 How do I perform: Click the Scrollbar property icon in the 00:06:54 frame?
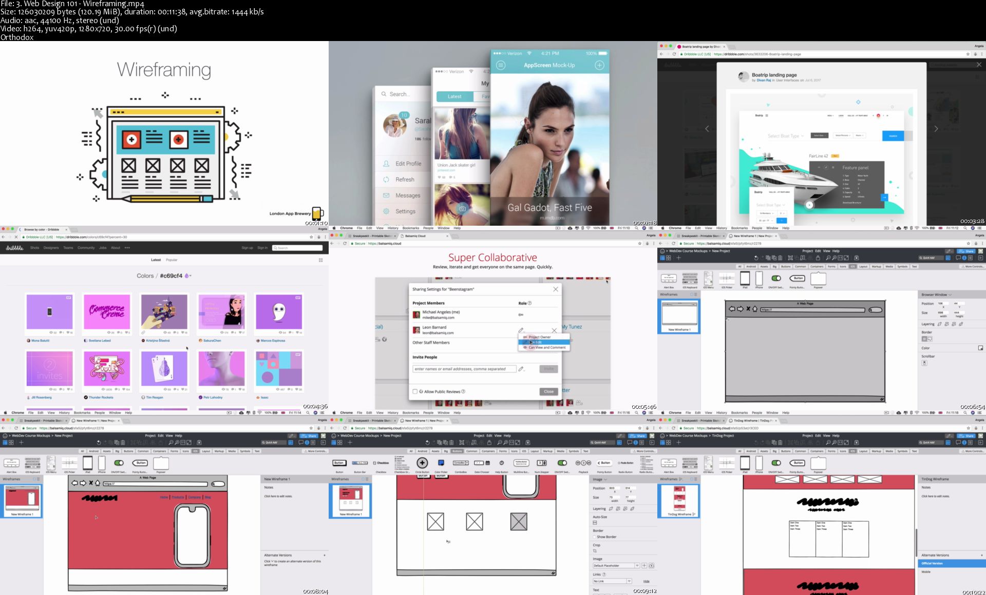[x=924, y=363]
